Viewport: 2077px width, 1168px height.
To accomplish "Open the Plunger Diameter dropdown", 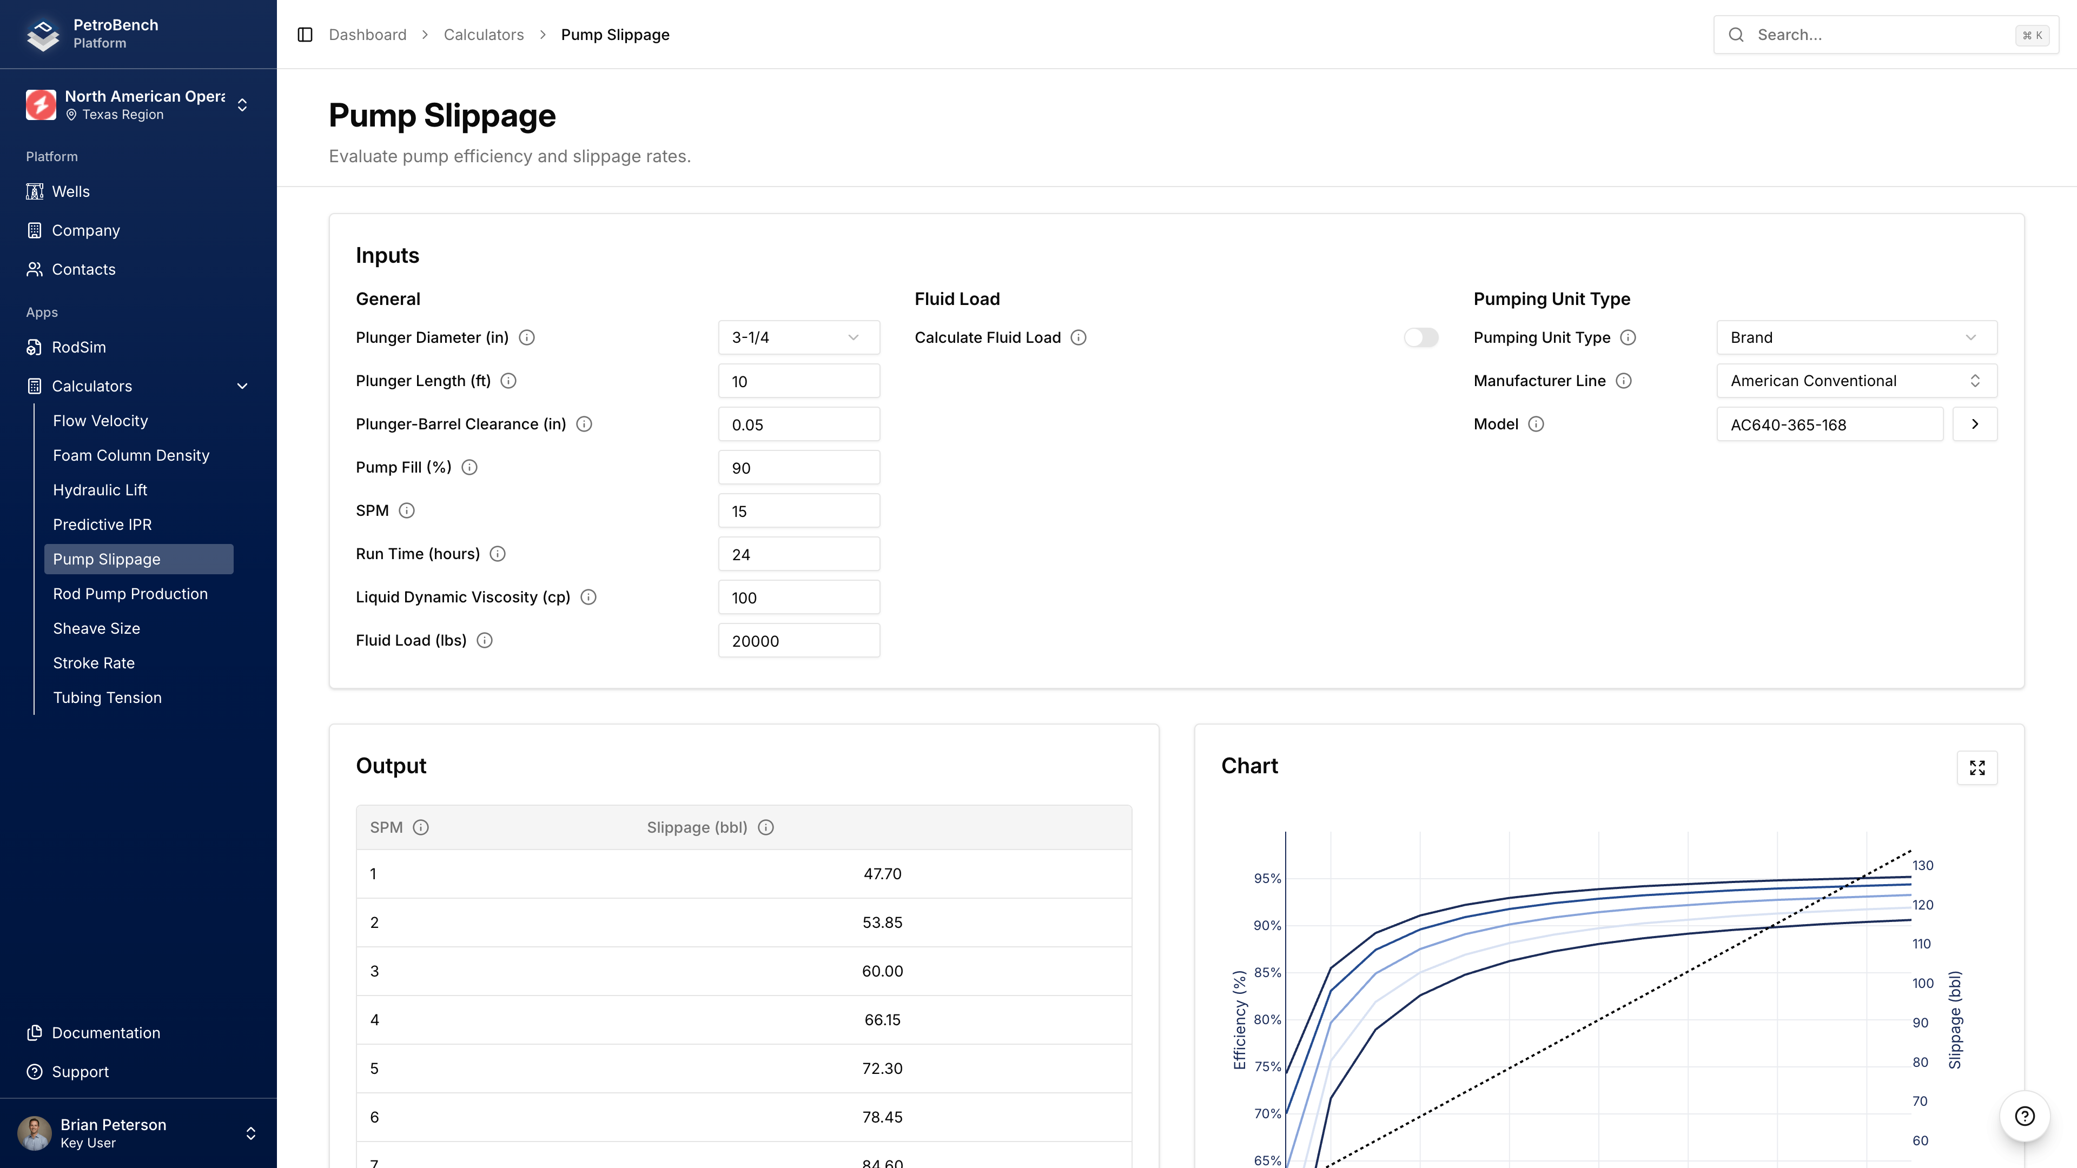I will tap(798, 337).
